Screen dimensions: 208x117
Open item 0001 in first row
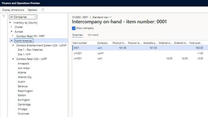pos(76,48)
